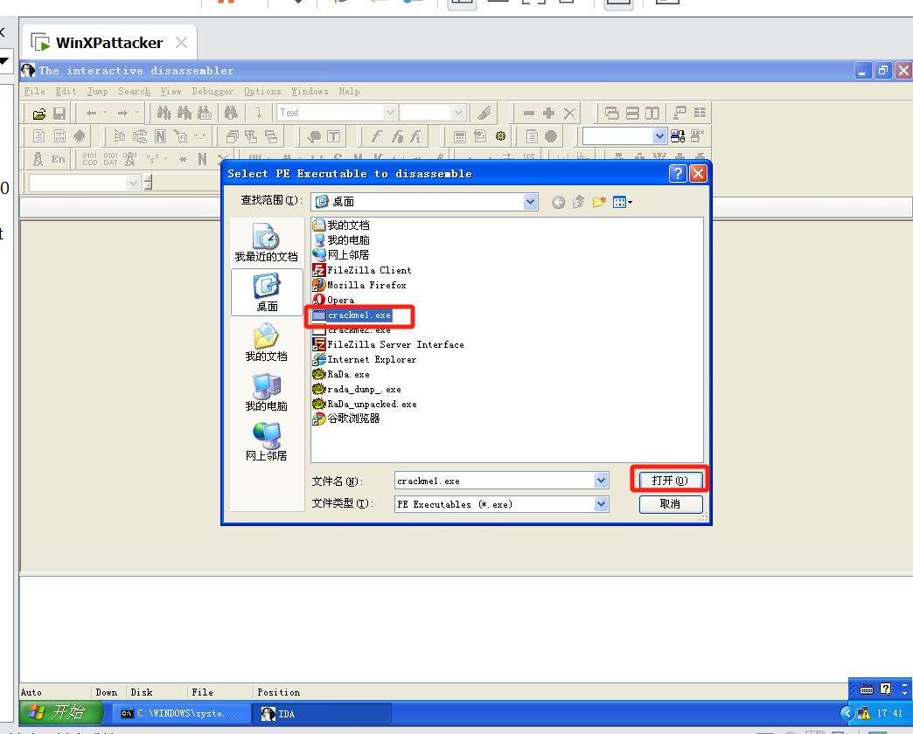
Task: Select FileZilla Server Interface in file list
Action: click(388, 345)
